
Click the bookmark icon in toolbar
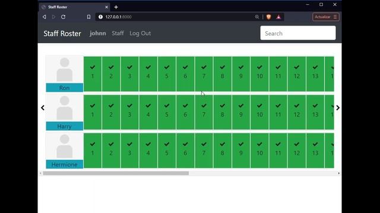pos(88,17)
